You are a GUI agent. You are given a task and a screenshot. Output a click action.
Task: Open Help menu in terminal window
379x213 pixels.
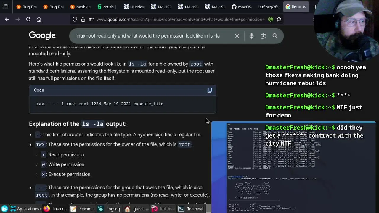click(256, 129)
